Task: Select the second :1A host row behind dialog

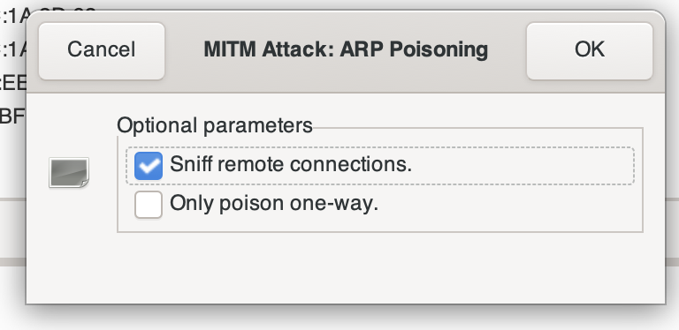Action: click(13, 50)
